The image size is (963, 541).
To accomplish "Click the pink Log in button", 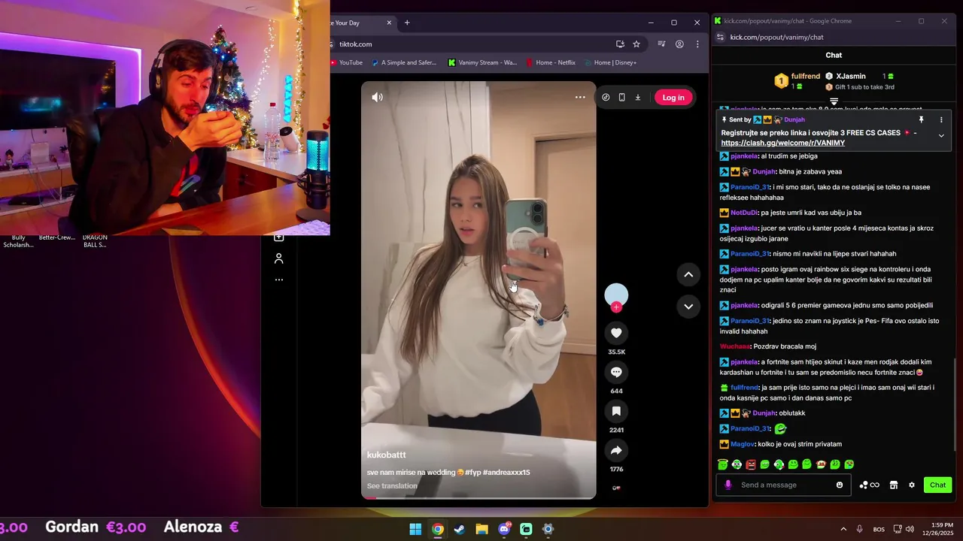I will tap(673, 97).
